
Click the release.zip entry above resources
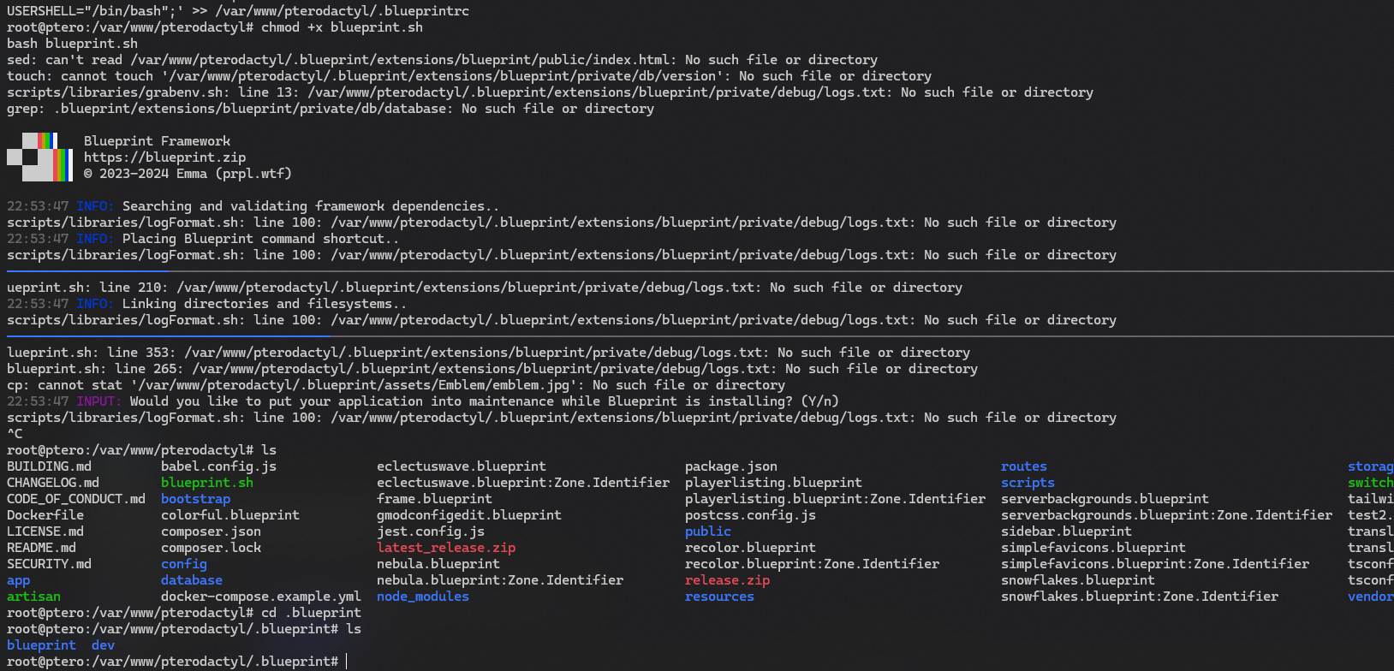tap(727, 580)
